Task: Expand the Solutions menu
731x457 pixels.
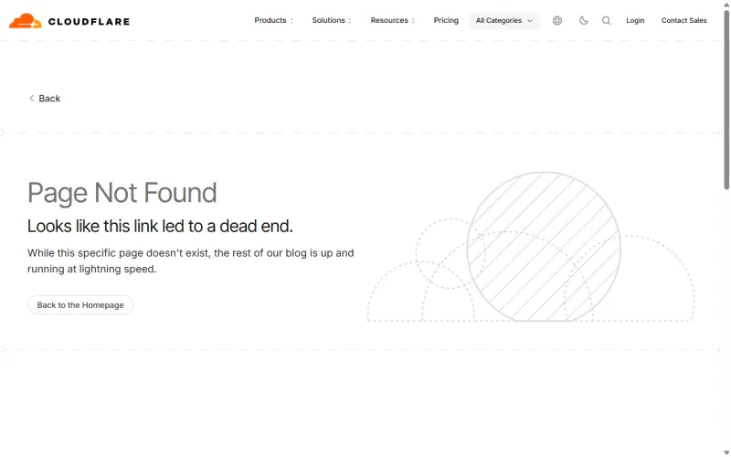Action: 332,20
